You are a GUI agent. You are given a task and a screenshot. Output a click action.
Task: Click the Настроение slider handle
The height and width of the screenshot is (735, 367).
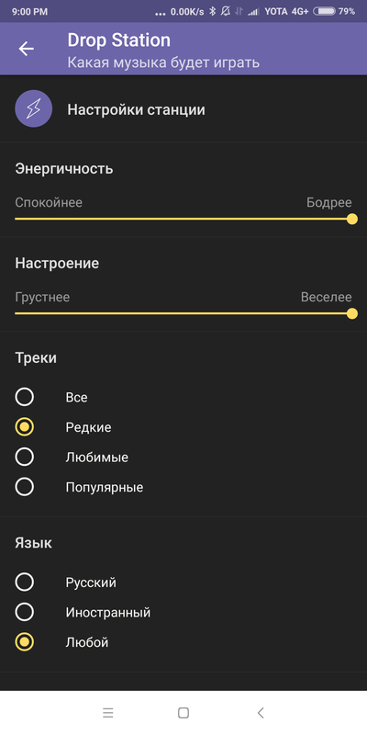click(x=352, y=313)
